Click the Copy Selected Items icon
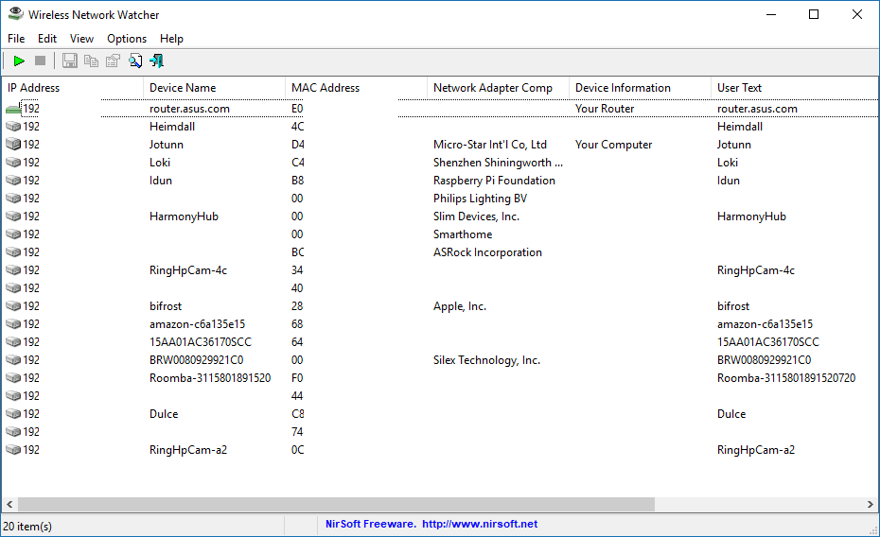 (91, 61)
